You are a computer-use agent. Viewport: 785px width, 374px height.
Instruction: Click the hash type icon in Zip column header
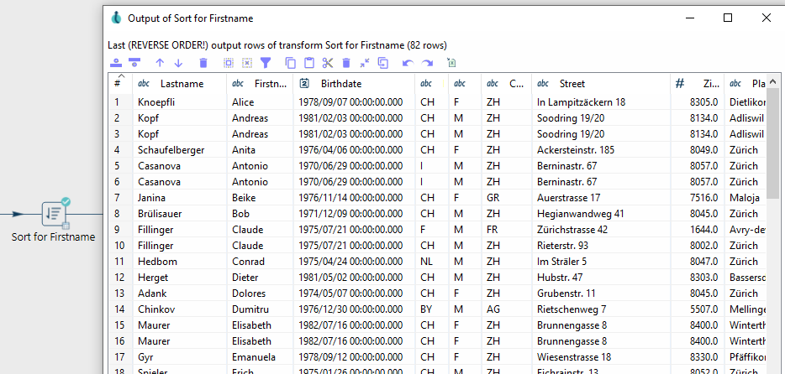click(x=680, y=83)
